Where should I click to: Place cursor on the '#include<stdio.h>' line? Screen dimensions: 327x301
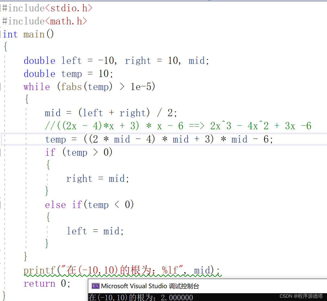(x=47, y=8)
